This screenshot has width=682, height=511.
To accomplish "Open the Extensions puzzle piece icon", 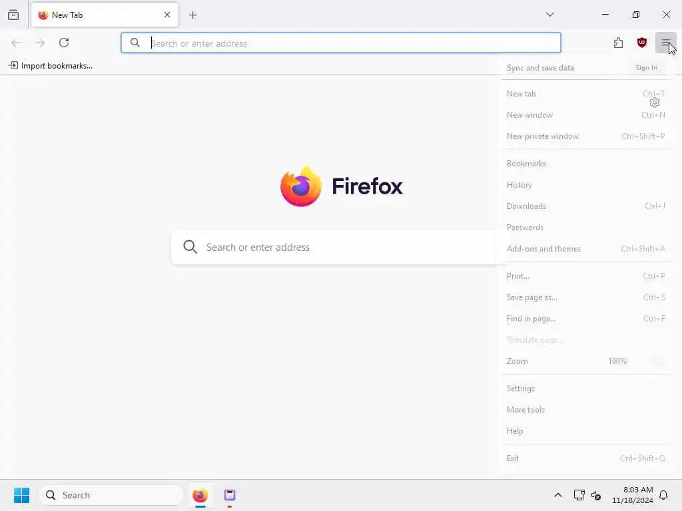I will (618, 43).
